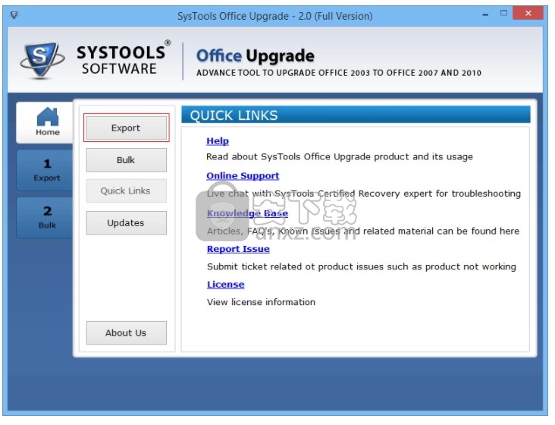Screen dimensions: 555x425
Task: Open the Help link
Action: pos(218,141)
